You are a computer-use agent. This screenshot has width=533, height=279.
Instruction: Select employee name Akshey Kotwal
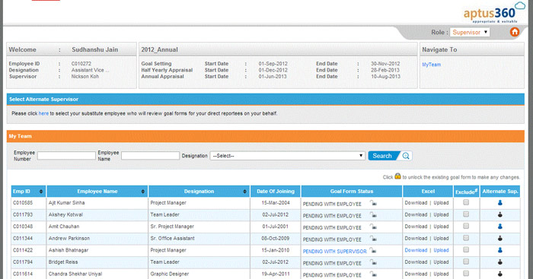tap(65, 214)
